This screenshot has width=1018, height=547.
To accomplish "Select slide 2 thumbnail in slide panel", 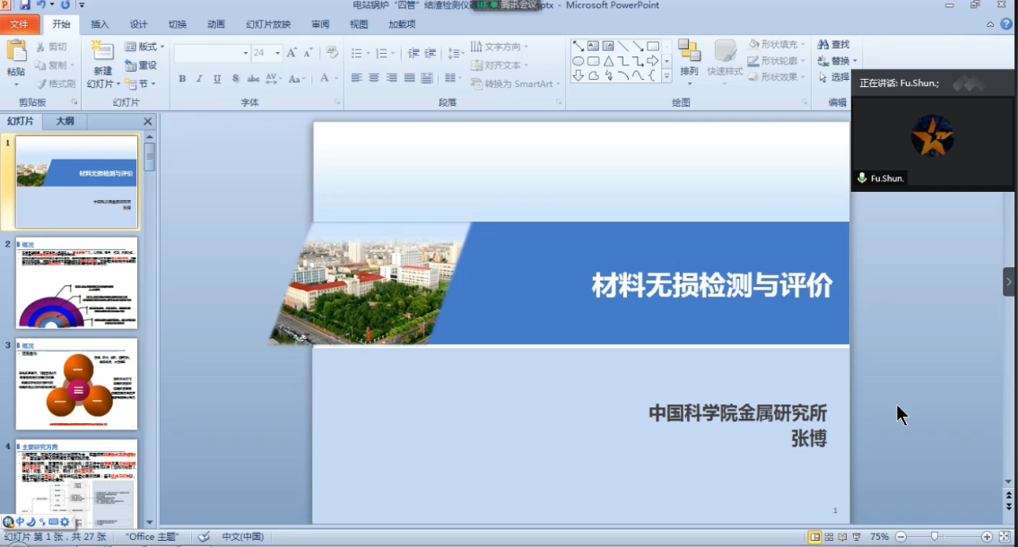I will (x=77, y=283).
